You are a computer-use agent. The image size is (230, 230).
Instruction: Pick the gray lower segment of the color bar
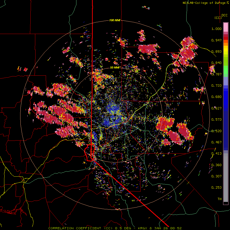click(226, 178)
